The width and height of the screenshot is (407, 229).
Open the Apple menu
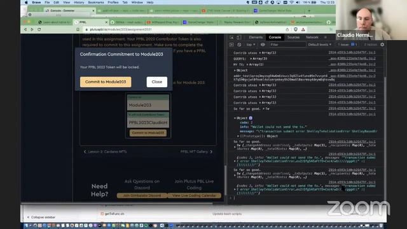pyautogui.click(x=26, y=3)
